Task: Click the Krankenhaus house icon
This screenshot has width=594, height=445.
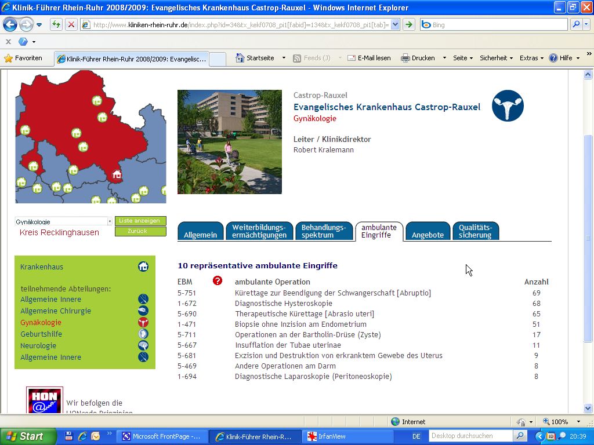Action: click(143, 267)
